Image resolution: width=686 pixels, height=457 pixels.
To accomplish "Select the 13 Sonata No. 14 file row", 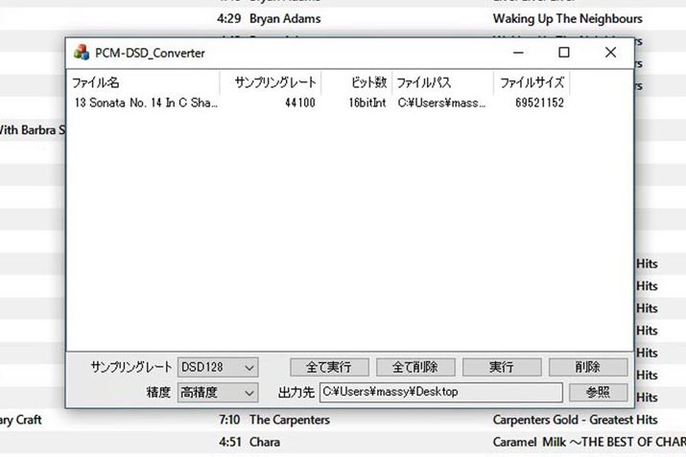I will pyautogui.click(x=146, y=103).
